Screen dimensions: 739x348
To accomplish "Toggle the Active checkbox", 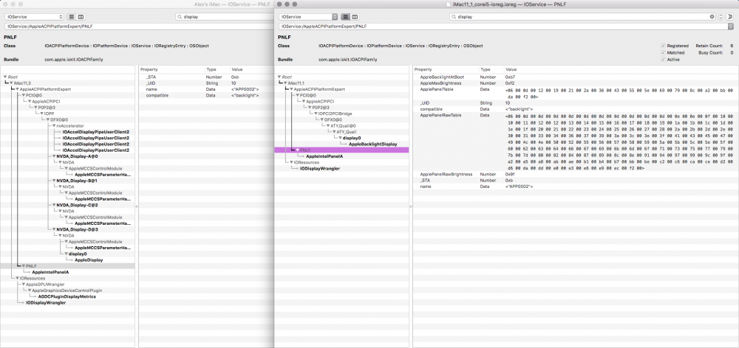I will click(x=663, y=59).
